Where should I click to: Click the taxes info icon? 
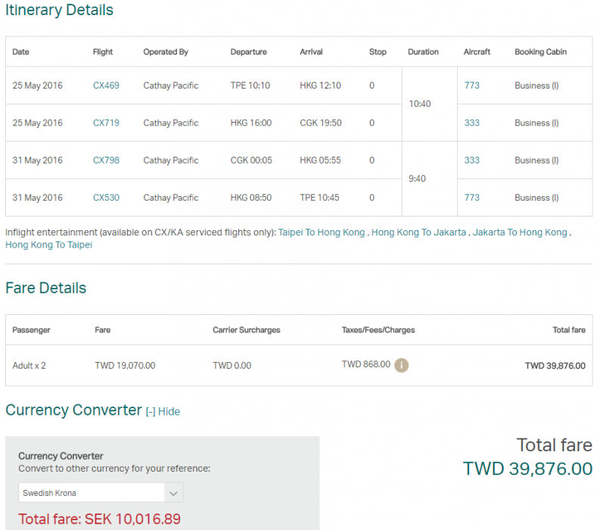[402, 365]
